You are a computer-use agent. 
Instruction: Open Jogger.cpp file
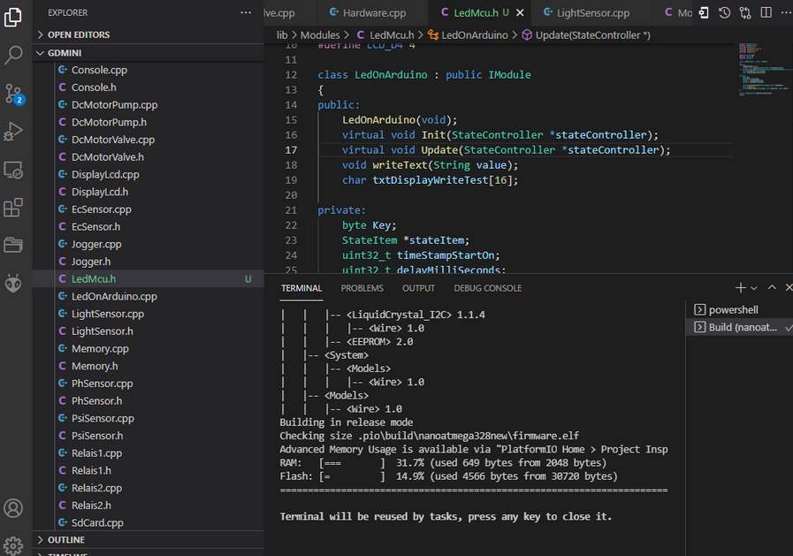(x=149, y=244)
